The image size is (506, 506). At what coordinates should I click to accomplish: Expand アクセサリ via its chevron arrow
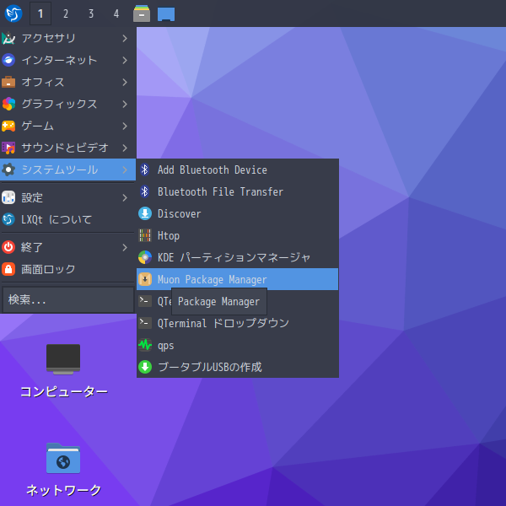click(x=125, y=39)
